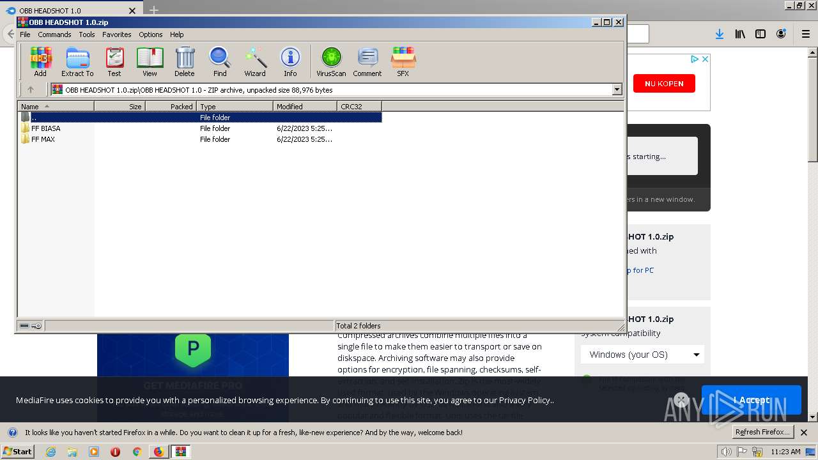
Task: Open Chrome from taskbar
Action: pyautogui.click(x=137, y=452)
